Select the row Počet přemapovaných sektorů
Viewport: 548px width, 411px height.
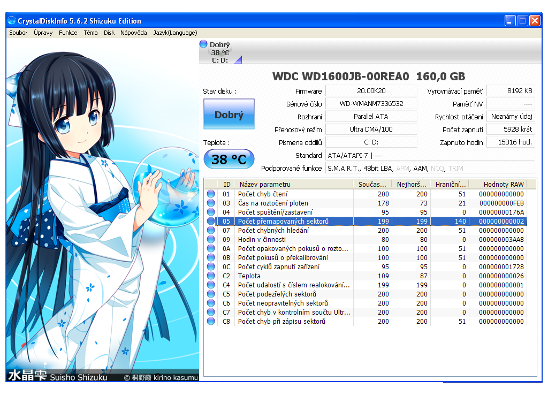click(366, 221)
